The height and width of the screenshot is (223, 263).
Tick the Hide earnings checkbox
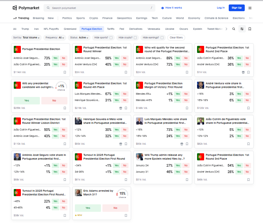[162, 38]
